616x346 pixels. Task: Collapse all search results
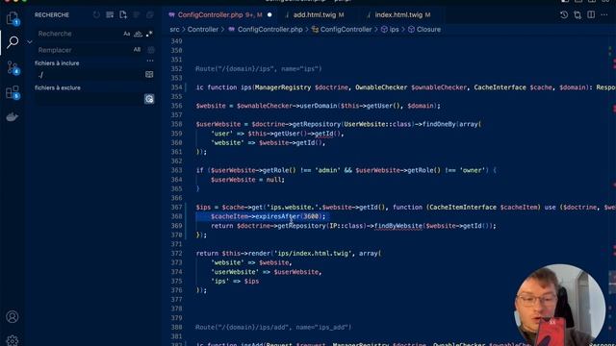point(150,15)
